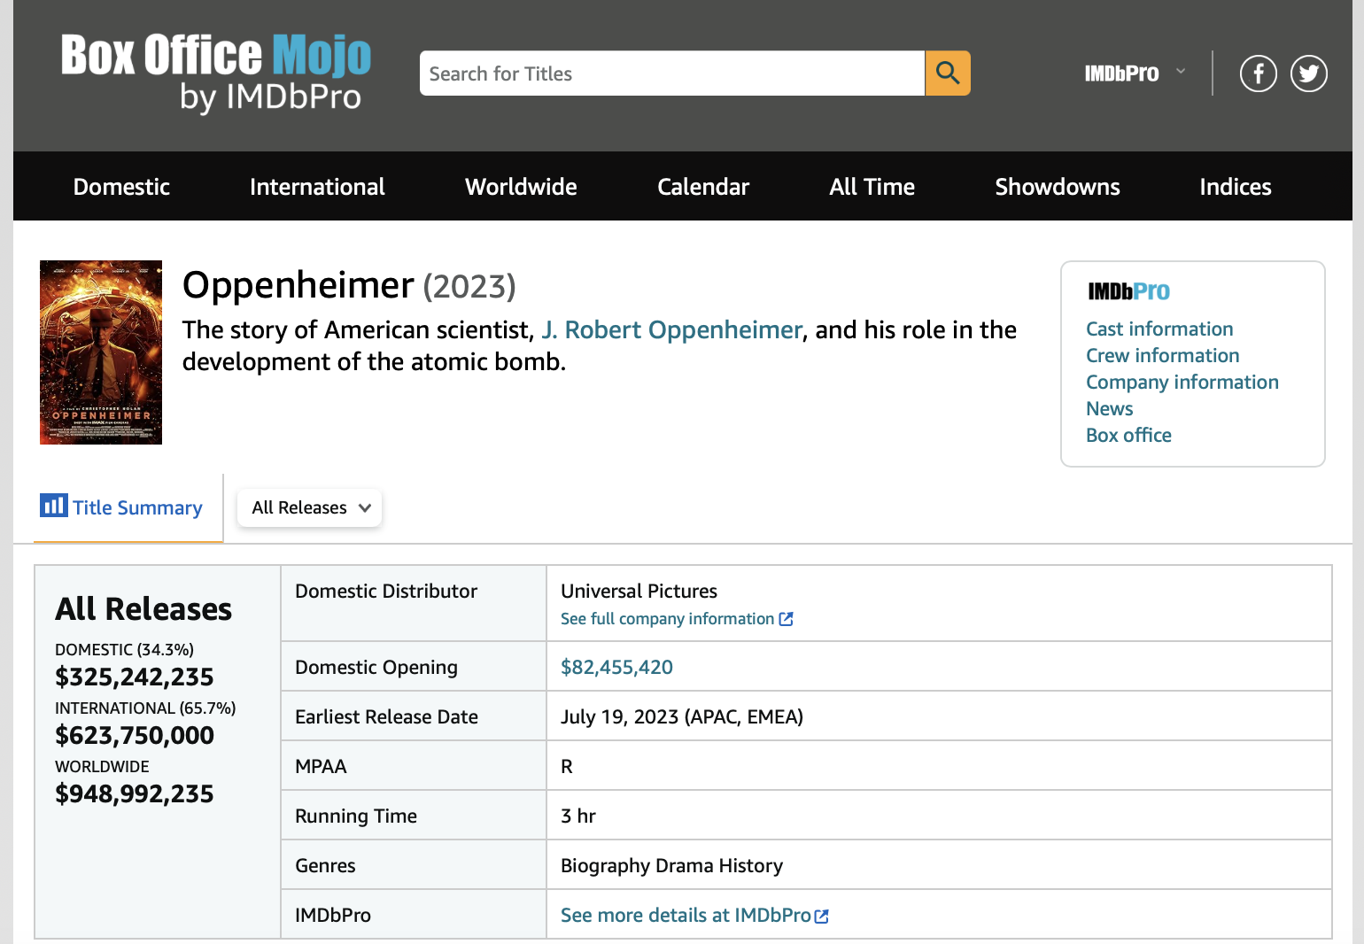Viewport: 1364px width, 944px height.
Task: Open the News link in IMDbPro box
Action: pos(1109,408)
